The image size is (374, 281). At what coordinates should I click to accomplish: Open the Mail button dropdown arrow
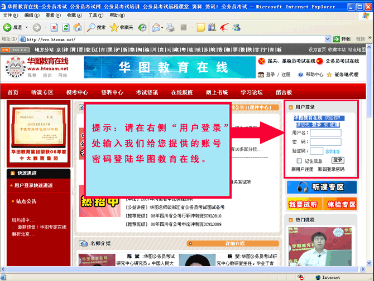click(162, 28)
